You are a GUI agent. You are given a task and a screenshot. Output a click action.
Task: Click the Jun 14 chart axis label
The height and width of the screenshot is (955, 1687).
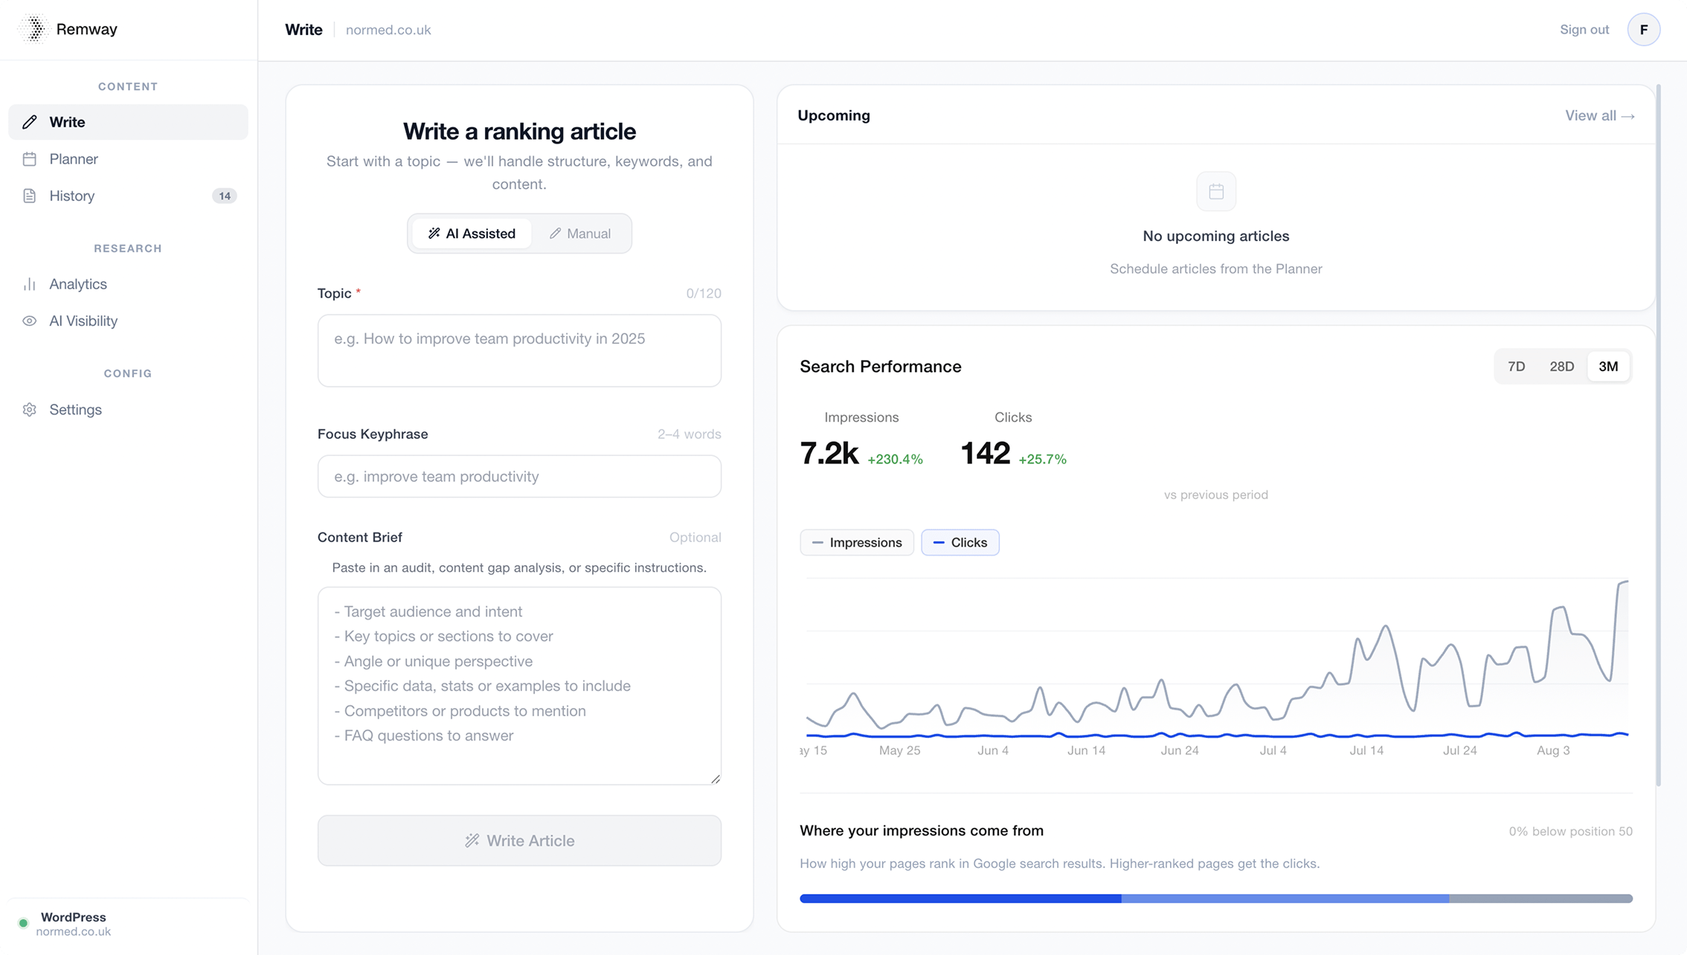[1086, 750]
